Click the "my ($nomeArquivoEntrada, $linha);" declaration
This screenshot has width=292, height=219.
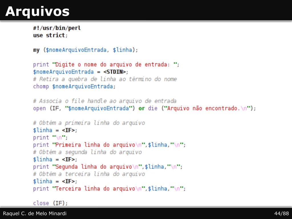tap(86, 50)
